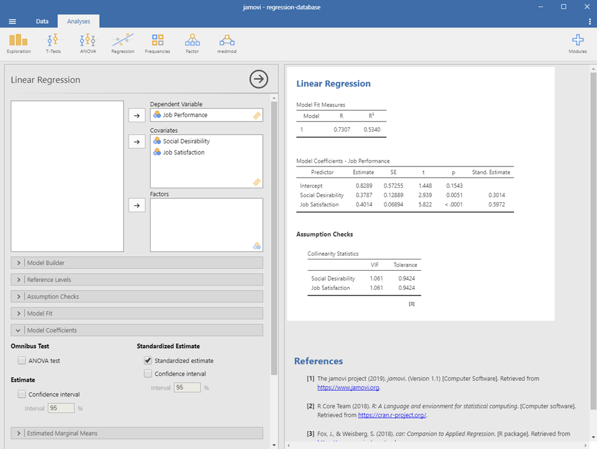Click the Estimate confidence Interval input field
Viewport: 597px width, 449px height.
[61, 408]
